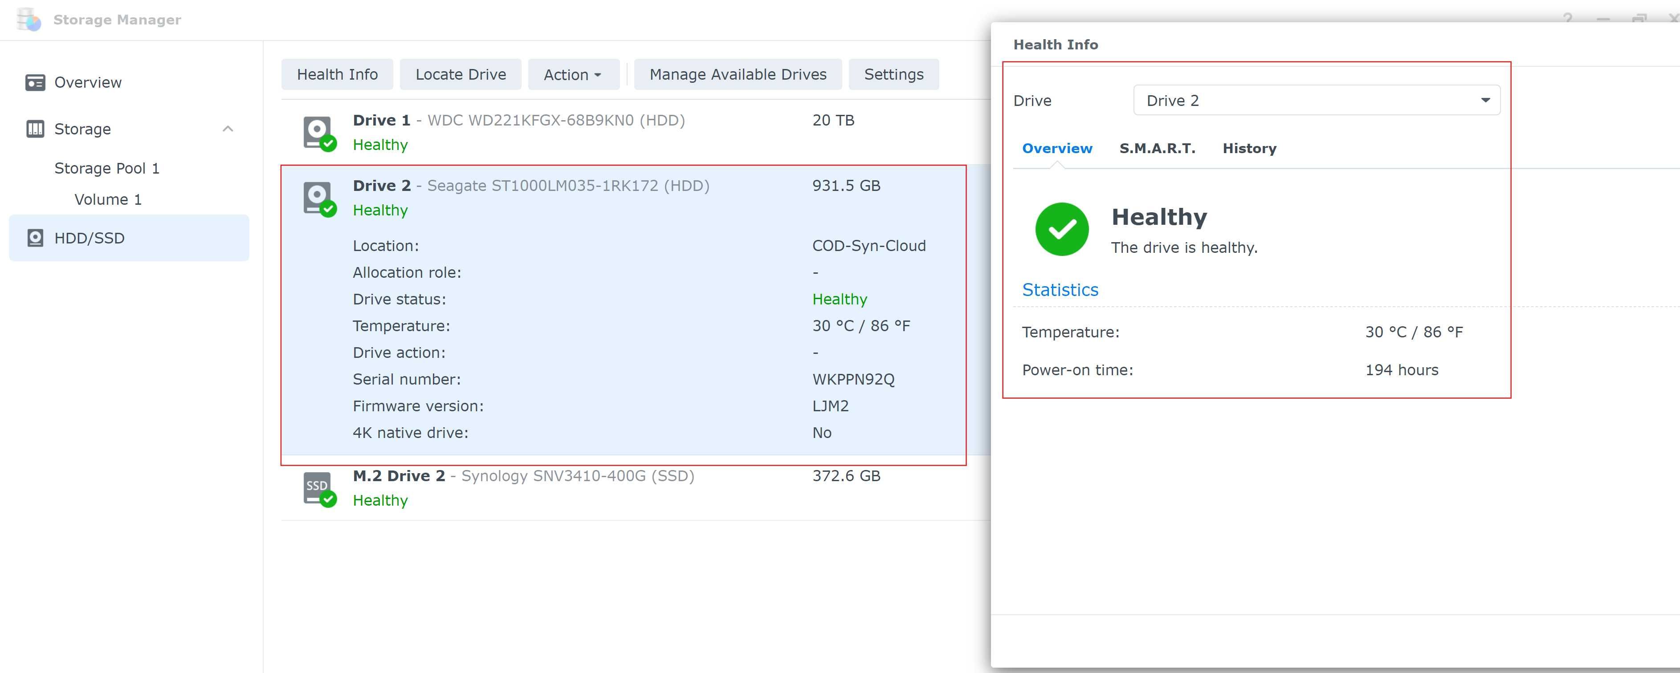
Task: Select the Drive 1 WDC row title
Action: (x=518, y=120)
